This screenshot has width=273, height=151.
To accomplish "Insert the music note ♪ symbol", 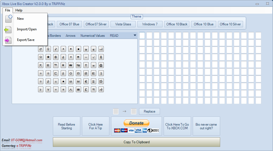I will pyautogui.click(x=56, y=49).
